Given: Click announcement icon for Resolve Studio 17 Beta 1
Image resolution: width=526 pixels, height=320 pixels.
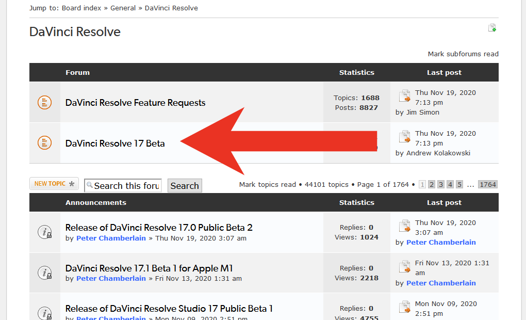Looking at the screenshot, I should 45,313.
